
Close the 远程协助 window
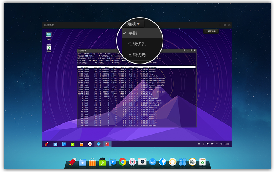point(229,25)
